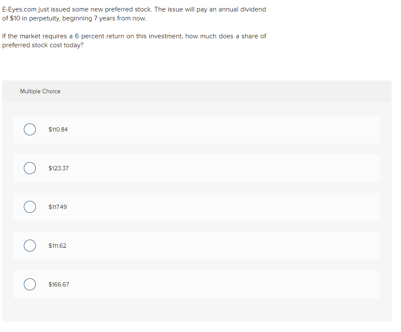
Task: Select the radio button for $111.62
Action: tap(29, 246)
